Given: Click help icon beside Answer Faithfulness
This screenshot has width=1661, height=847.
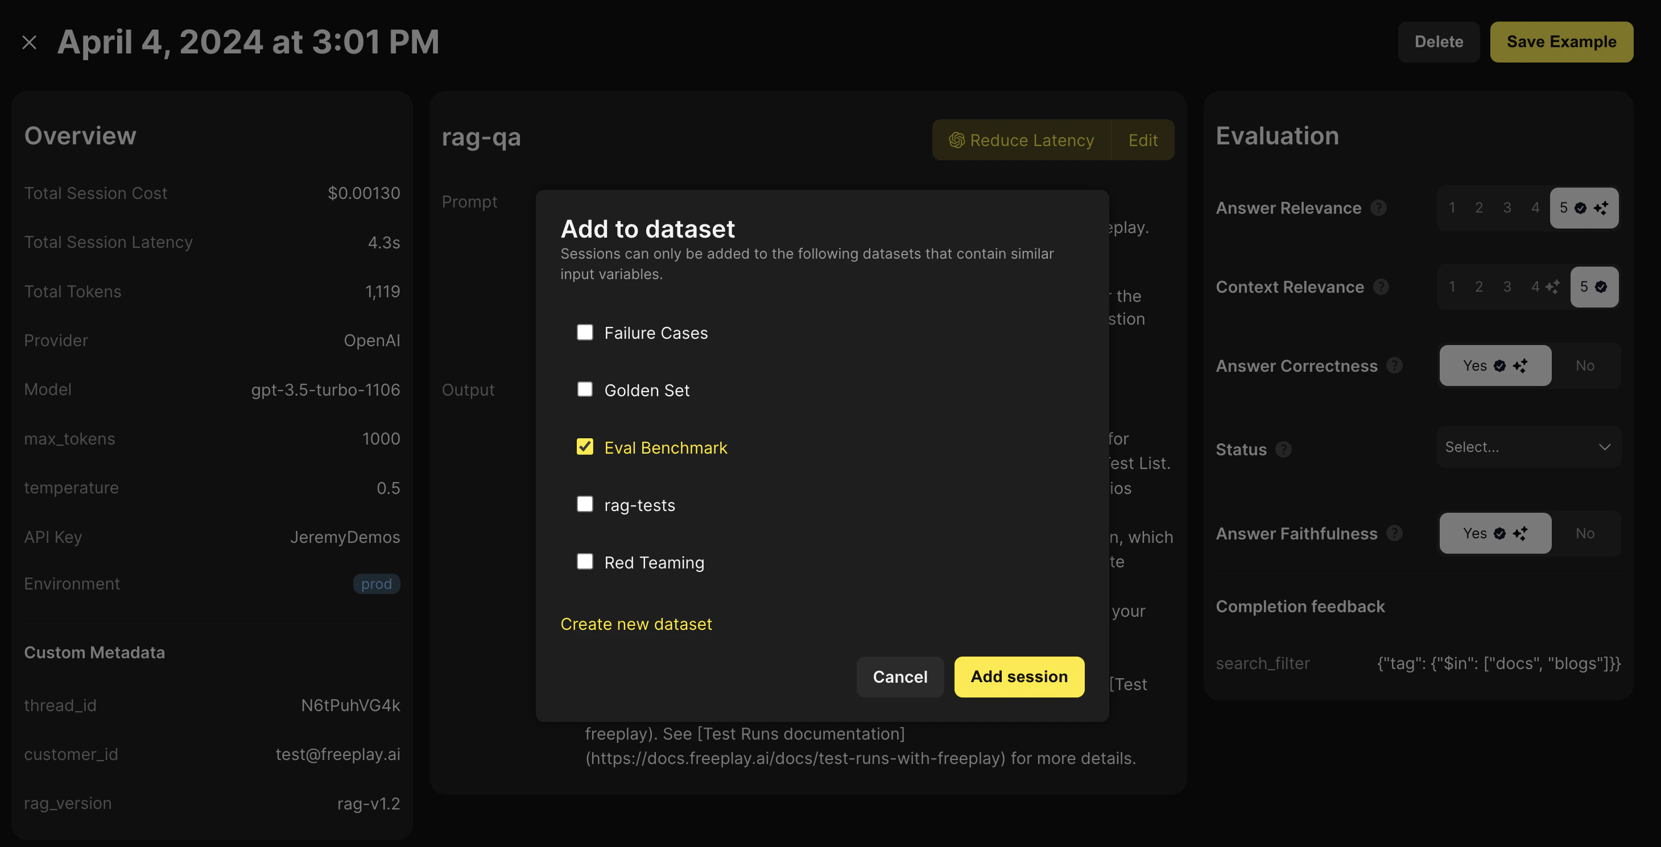Looking at the screenshot, I should tap(1394, 533).
